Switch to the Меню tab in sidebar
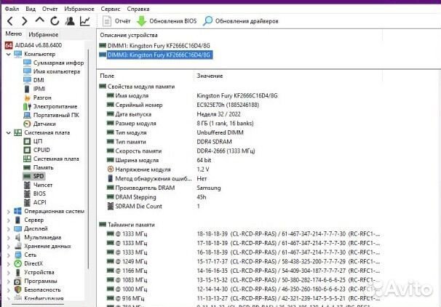 point(14,34)
